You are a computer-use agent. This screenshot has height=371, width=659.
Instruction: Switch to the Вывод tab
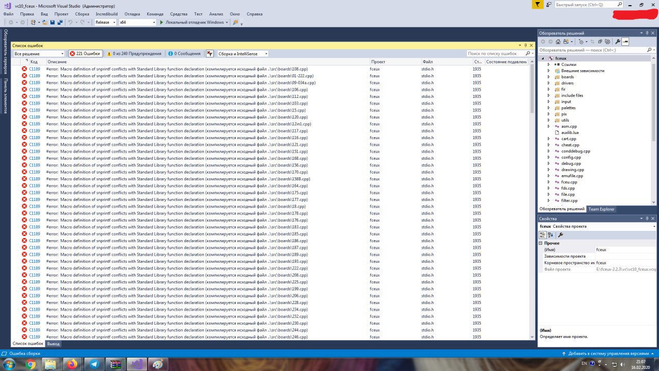(54, 344)
